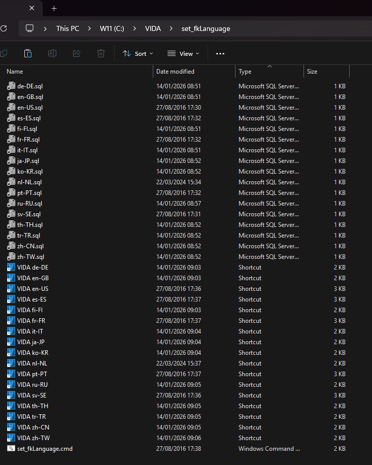372x465 pixels.
Task: Select the VIDA en-GB shortcut icon
Action: point(11,278)
